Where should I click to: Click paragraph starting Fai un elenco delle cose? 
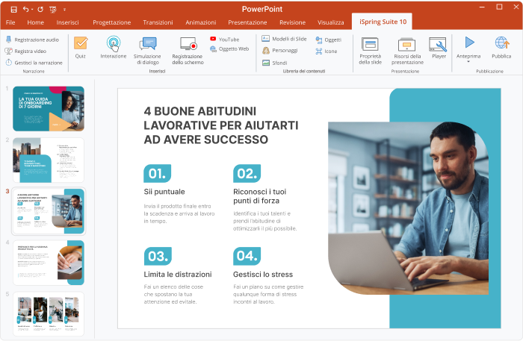click(x=173, y=294)
